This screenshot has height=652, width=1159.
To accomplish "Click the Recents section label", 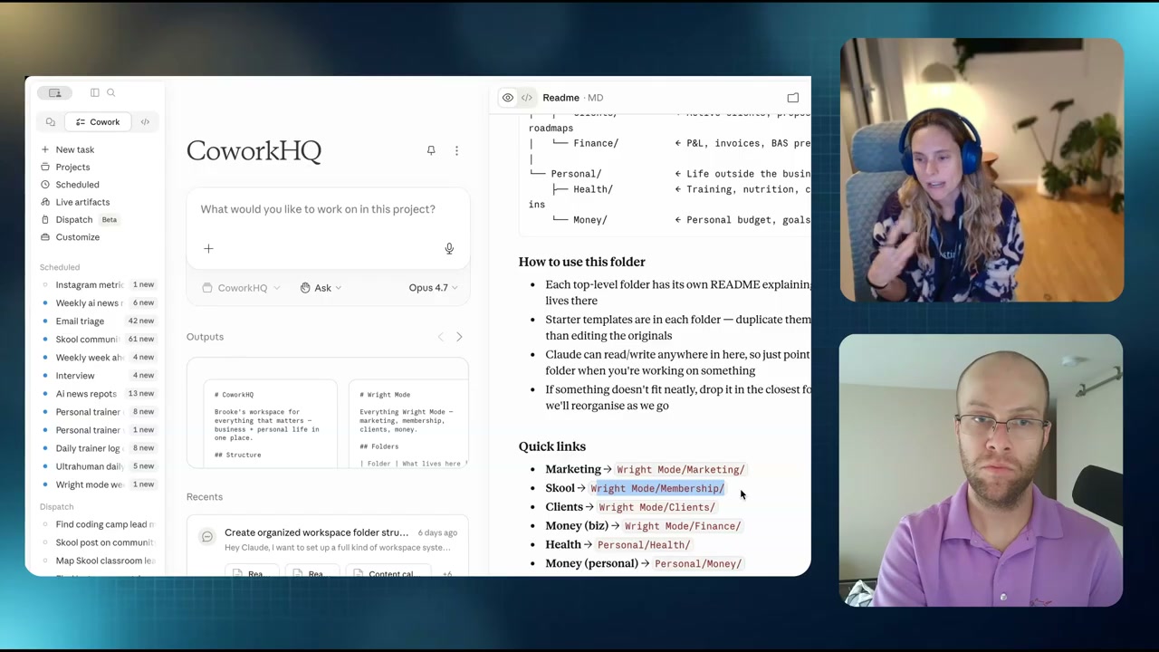I will coord(205,497).
